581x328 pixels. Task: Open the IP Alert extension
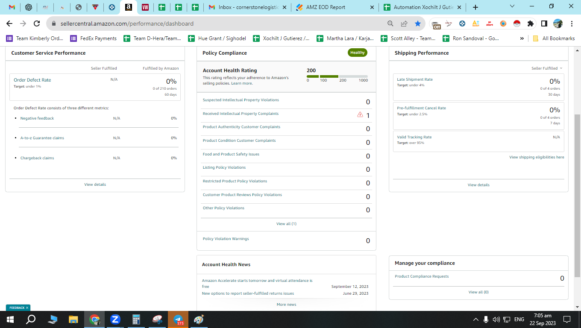pyautogui.click(x=490, y=23)
